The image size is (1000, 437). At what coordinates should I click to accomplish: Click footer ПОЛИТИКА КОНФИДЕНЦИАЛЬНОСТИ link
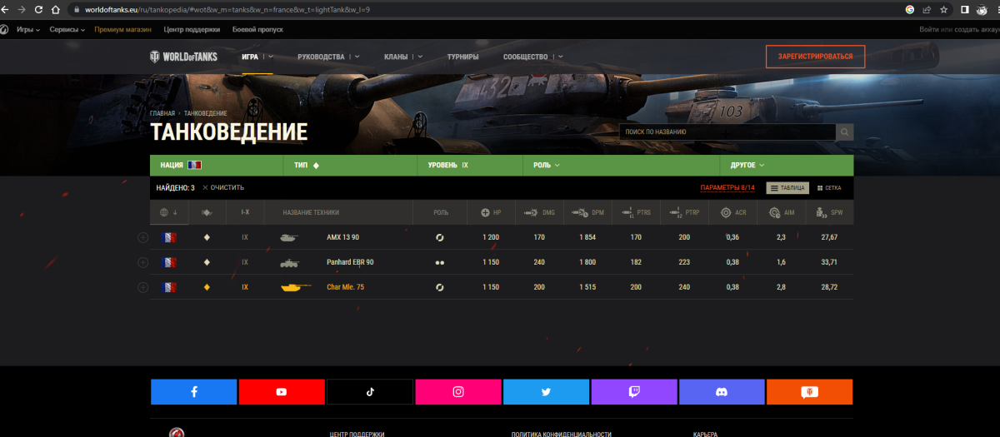click(x=562, y=434)
